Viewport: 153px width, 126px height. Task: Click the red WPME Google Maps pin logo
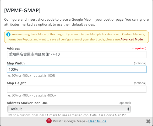(x=49, y=121)
